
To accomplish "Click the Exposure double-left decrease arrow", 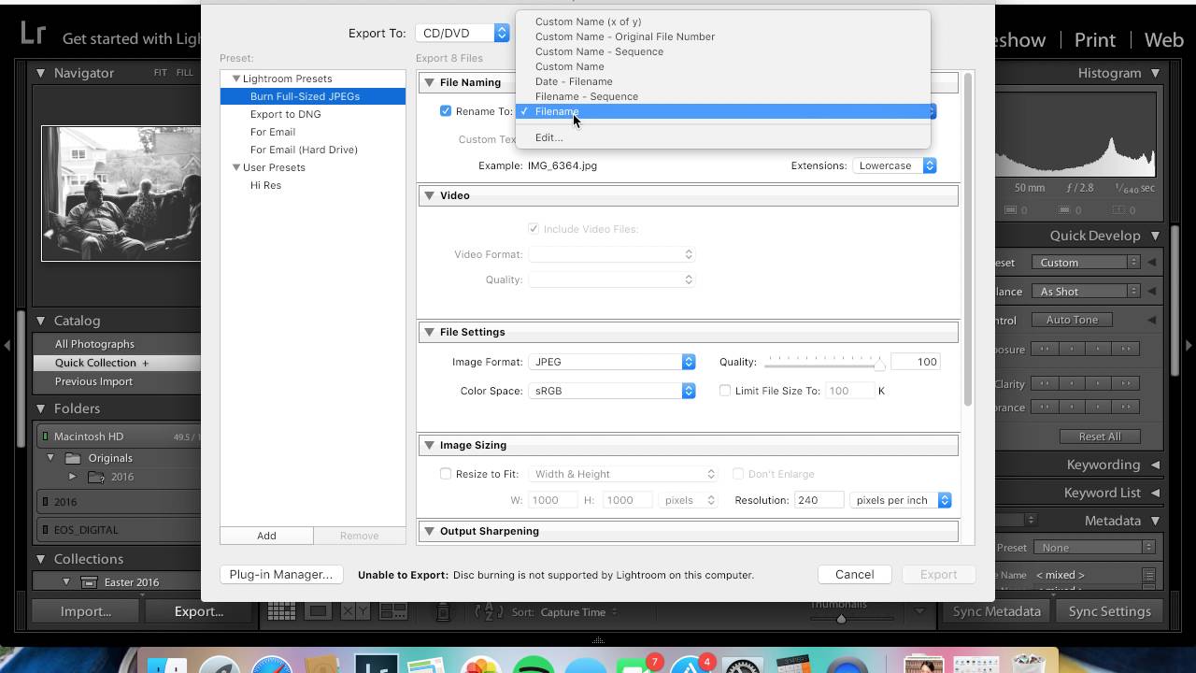I will coord(1045,349).
